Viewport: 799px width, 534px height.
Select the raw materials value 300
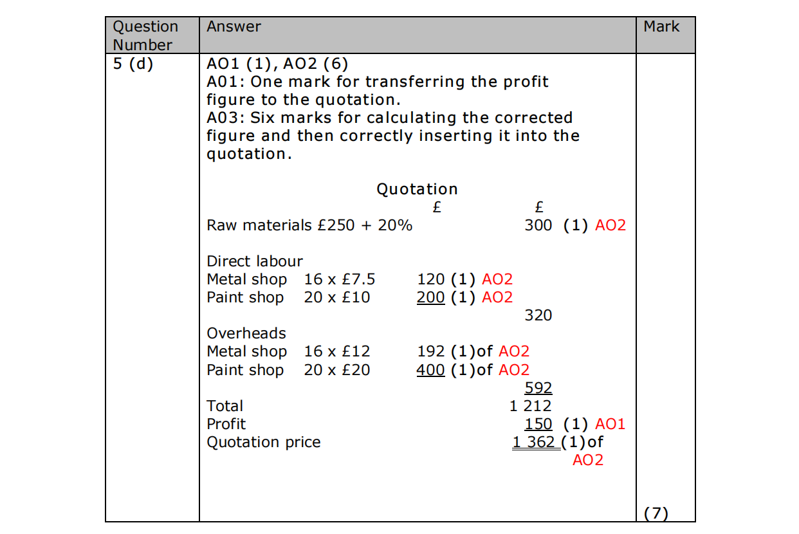click(538, 225)
